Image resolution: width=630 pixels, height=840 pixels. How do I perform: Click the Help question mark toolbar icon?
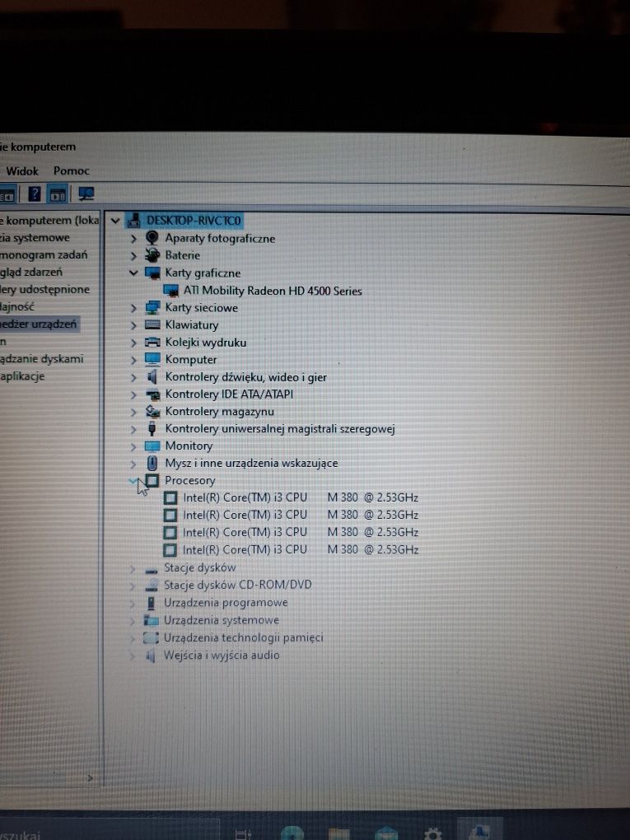click(x=35, y=194)
